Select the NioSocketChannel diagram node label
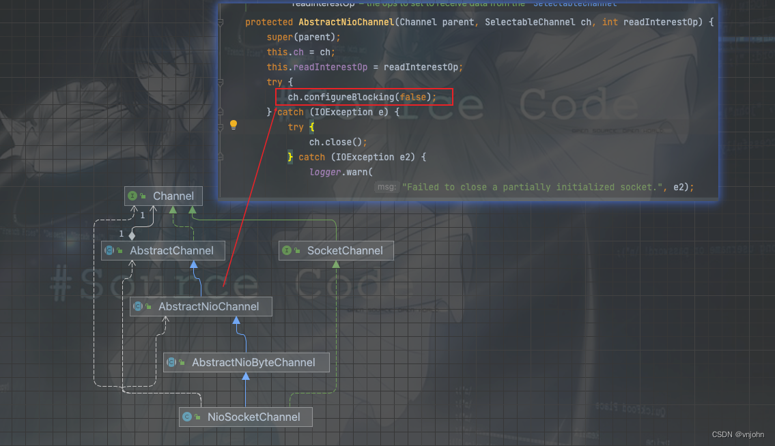The image size is (775, 446). pos(253,417)
